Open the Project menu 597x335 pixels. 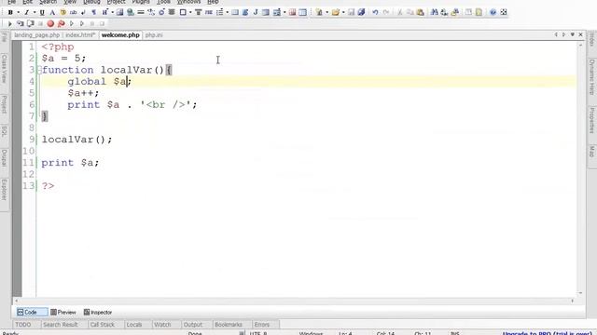pyautogui.click(x=116, y=2)
